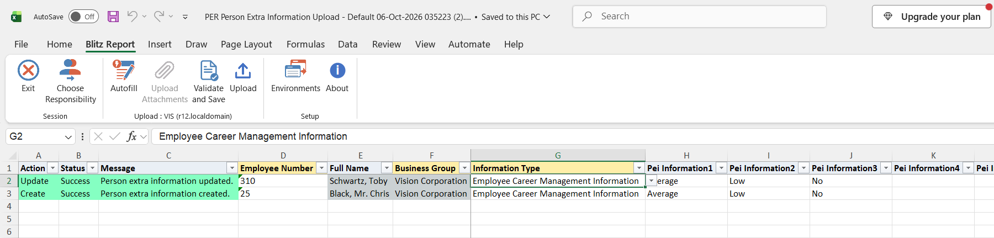Switch to the Page Layout tab
Image resolution: width=994 pixels, height=238 pixels.
tap(246, 44)
